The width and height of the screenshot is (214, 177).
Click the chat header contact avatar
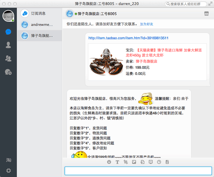click(x=70, y=14)
